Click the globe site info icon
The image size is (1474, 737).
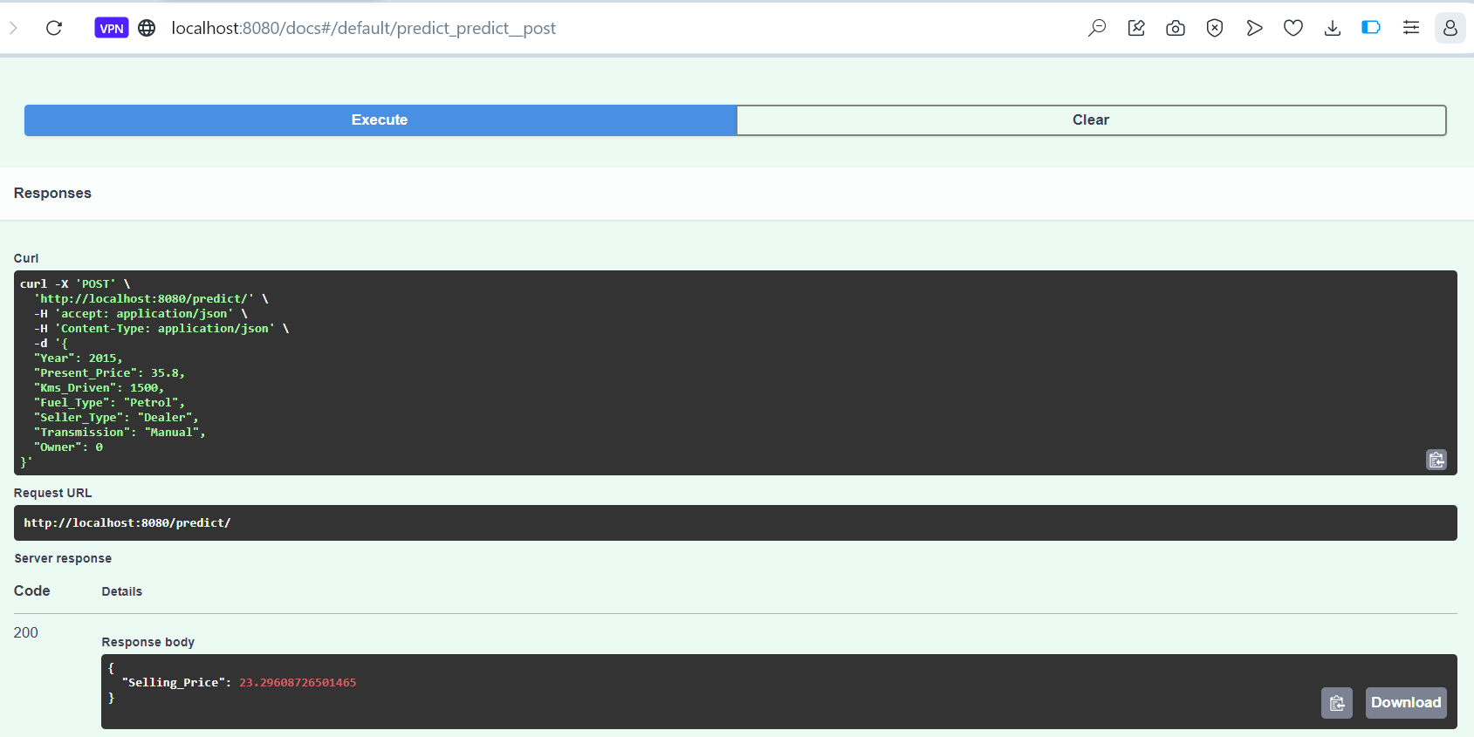(x=147, y=28)
